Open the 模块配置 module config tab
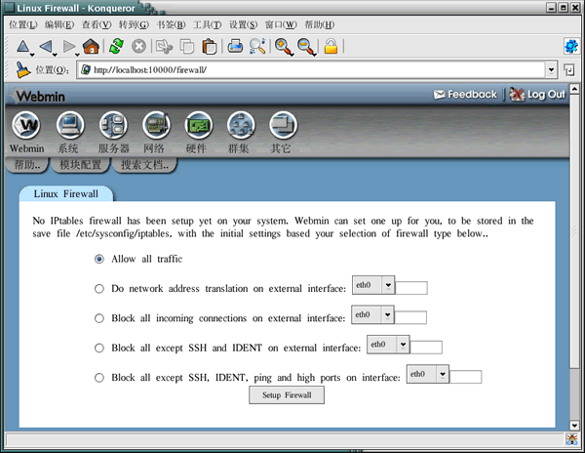Screen dimensions: 585x453 80,165
